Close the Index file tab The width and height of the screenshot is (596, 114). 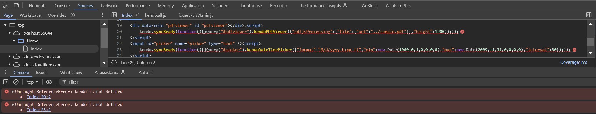coord(137,15)
